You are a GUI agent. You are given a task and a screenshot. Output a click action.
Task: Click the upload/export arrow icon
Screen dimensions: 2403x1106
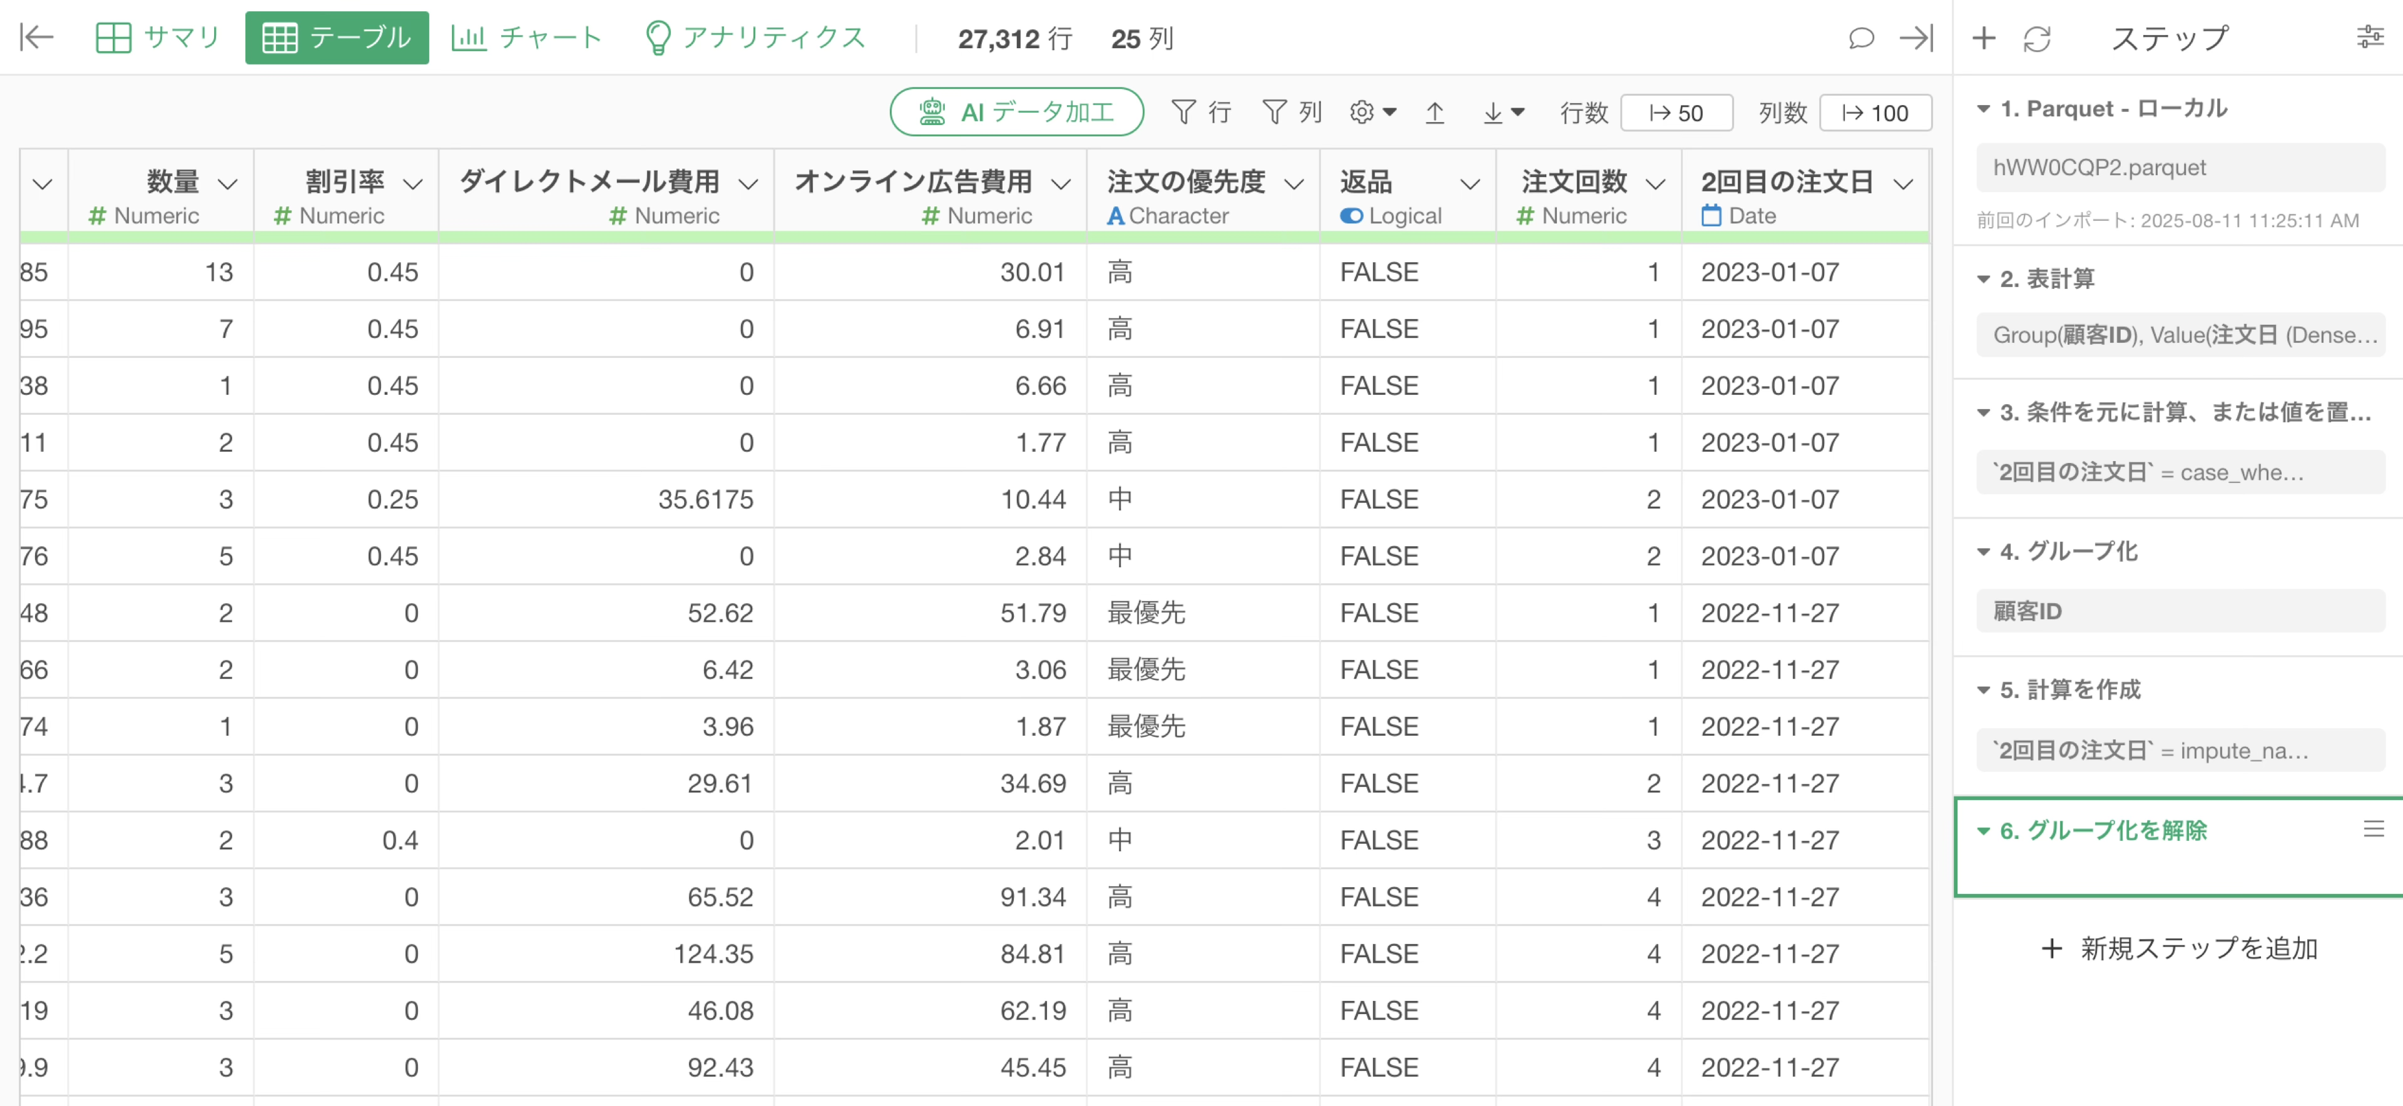coord(1435,113)
